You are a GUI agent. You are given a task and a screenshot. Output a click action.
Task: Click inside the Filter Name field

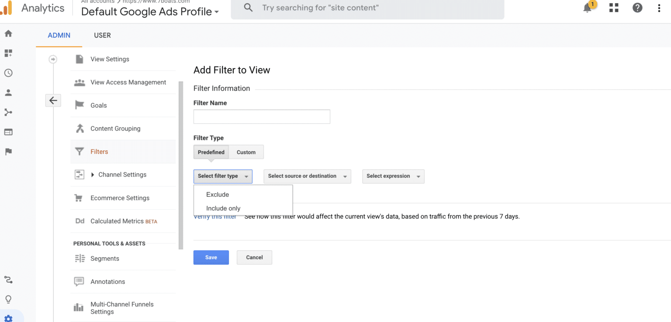[261, 117]
